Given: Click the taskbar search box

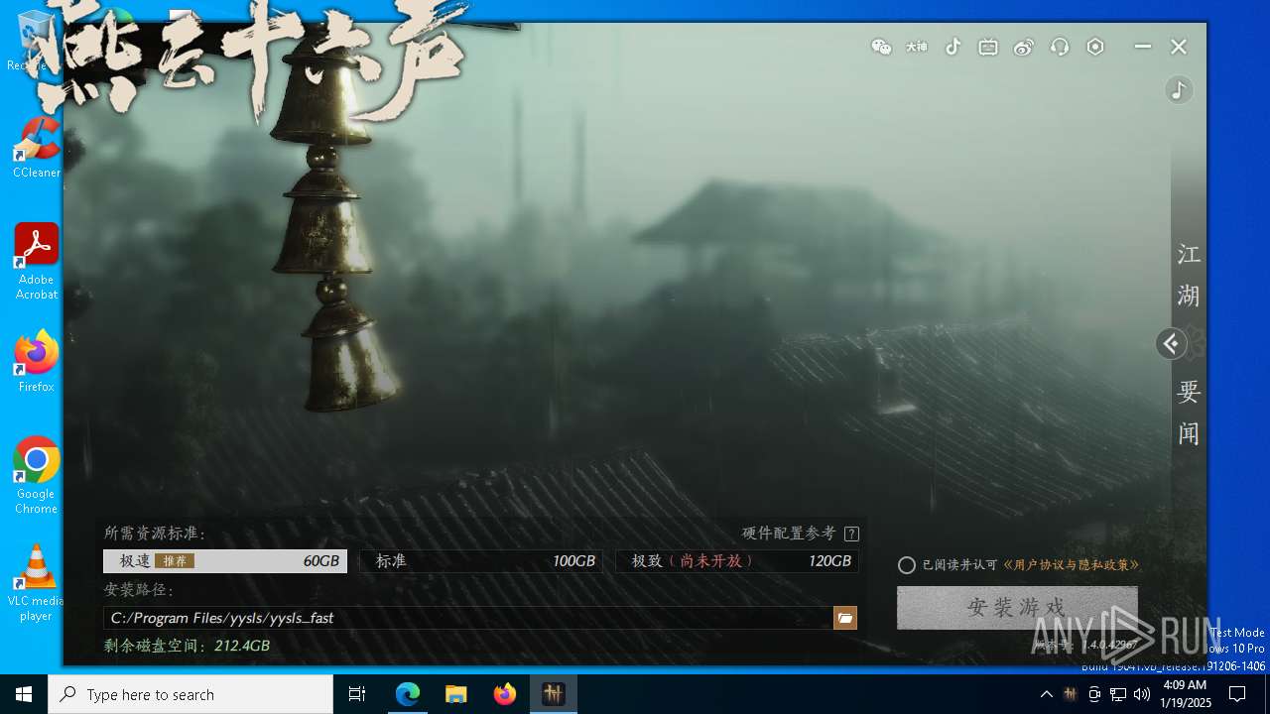Looking at the screenshot, I should 190,694.
